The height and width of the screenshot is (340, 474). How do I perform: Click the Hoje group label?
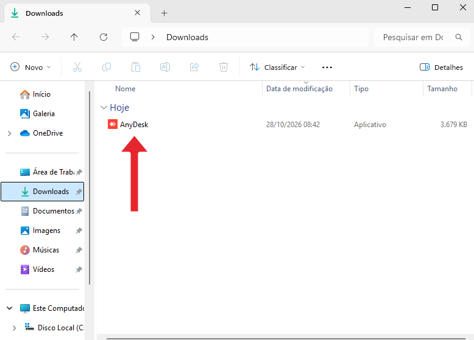119,108
